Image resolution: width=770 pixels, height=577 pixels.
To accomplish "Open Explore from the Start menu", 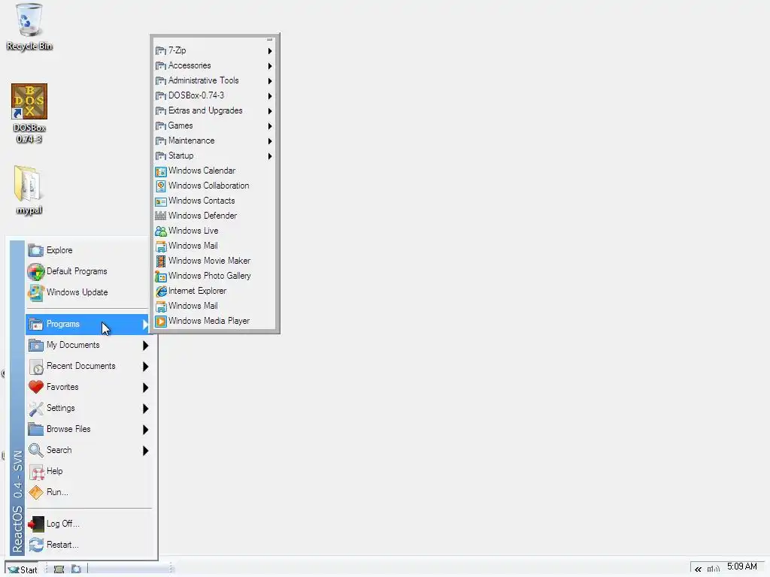I will pyautogui.click(x=87, y=250).
